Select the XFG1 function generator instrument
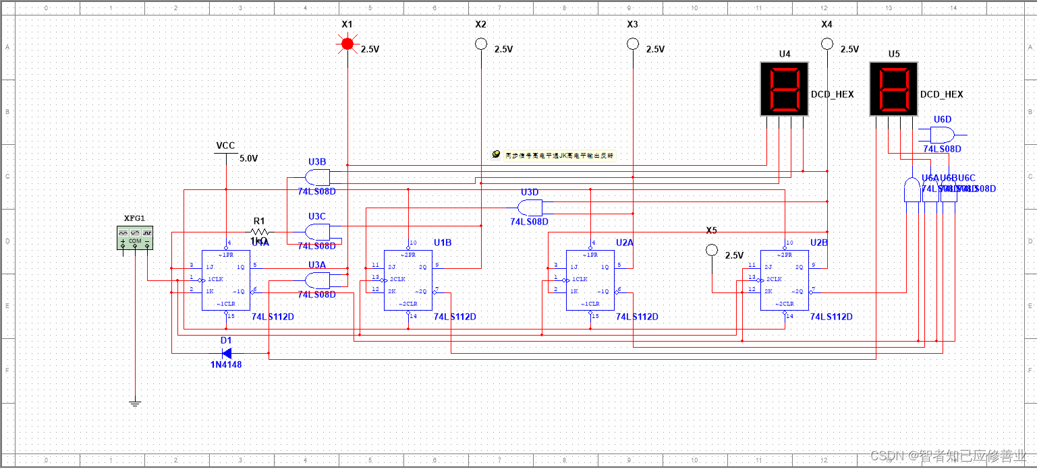Screen dimensions: 1037x469 (135, 239)
